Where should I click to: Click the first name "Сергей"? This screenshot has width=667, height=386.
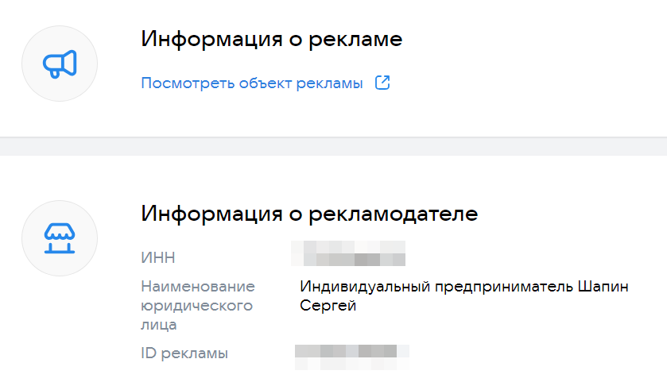pos(328,306)
